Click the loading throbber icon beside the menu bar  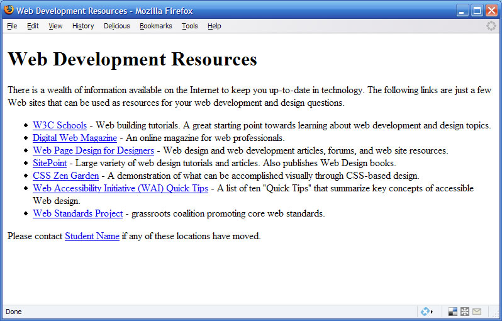tap(491, 26)
